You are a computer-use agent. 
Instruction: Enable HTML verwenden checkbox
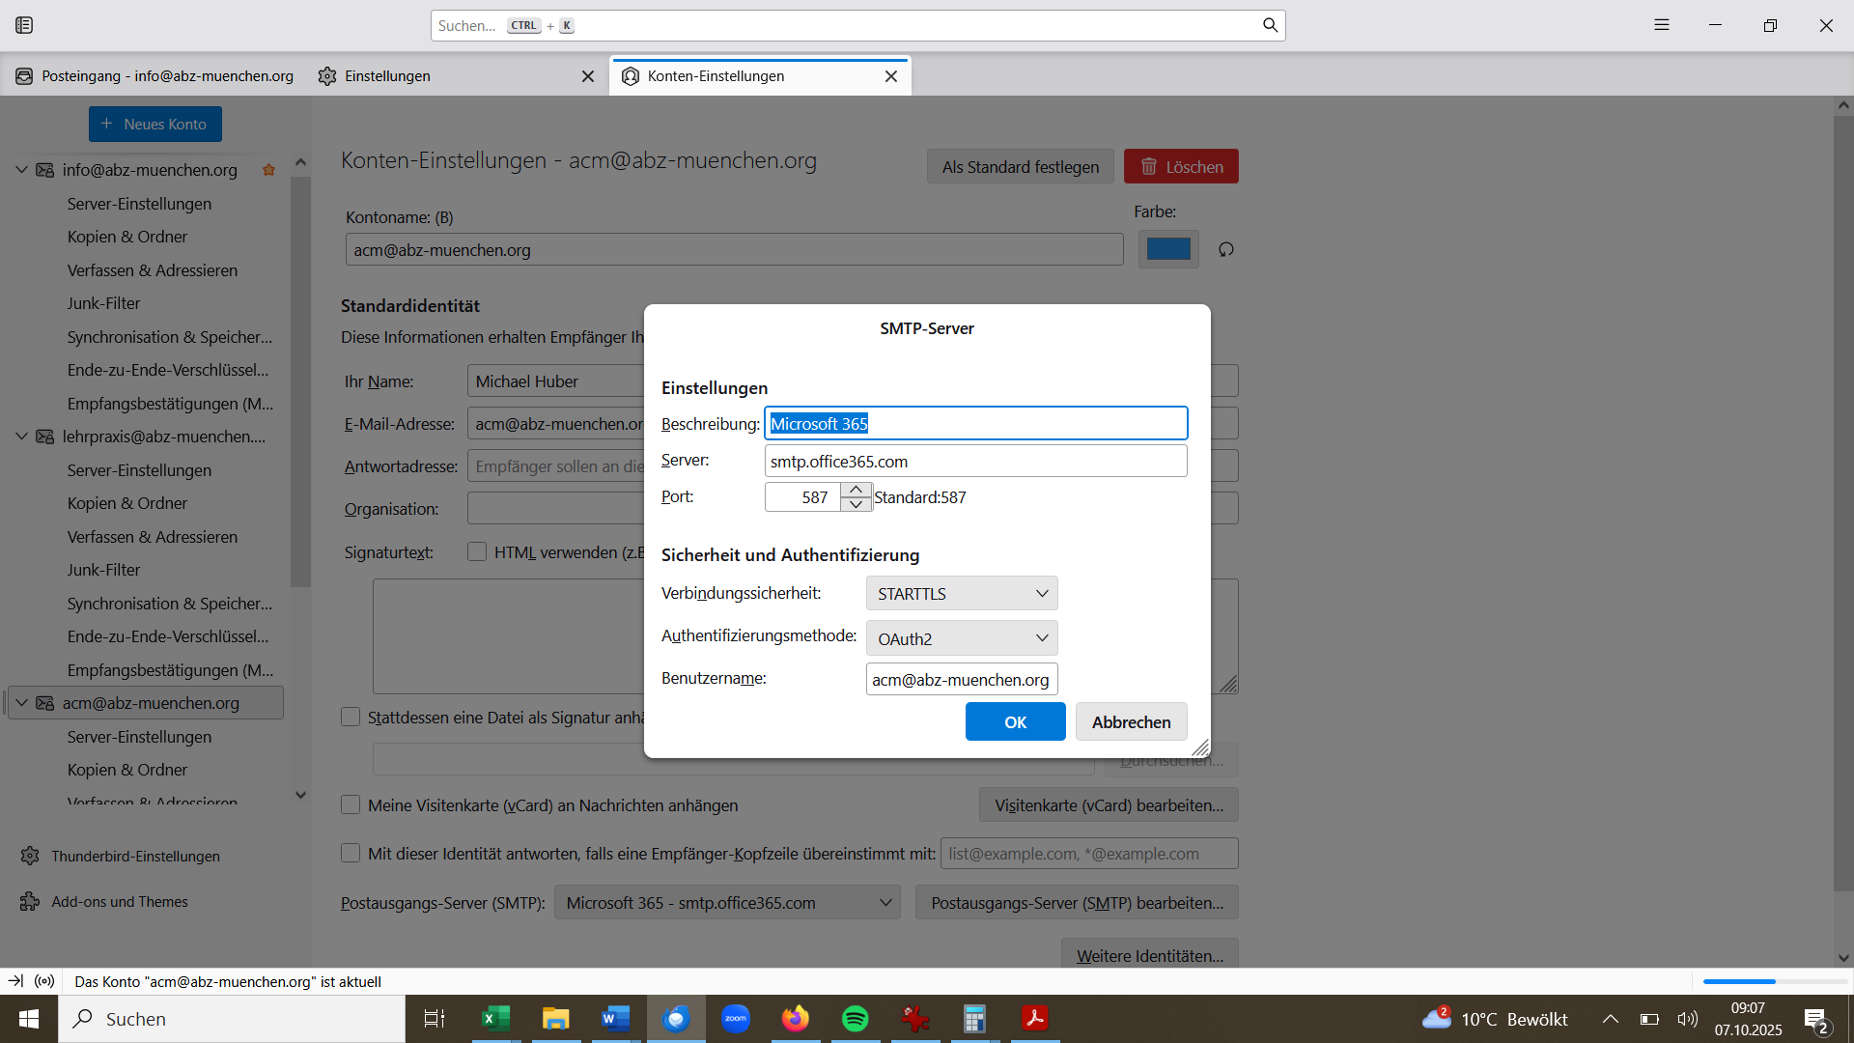(477, 551)
